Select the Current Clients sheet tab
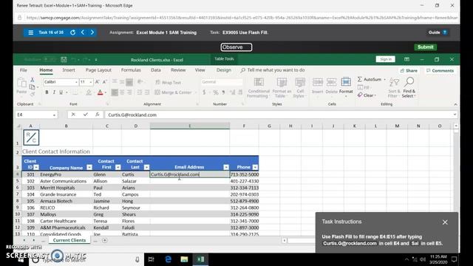 point(69,240)
